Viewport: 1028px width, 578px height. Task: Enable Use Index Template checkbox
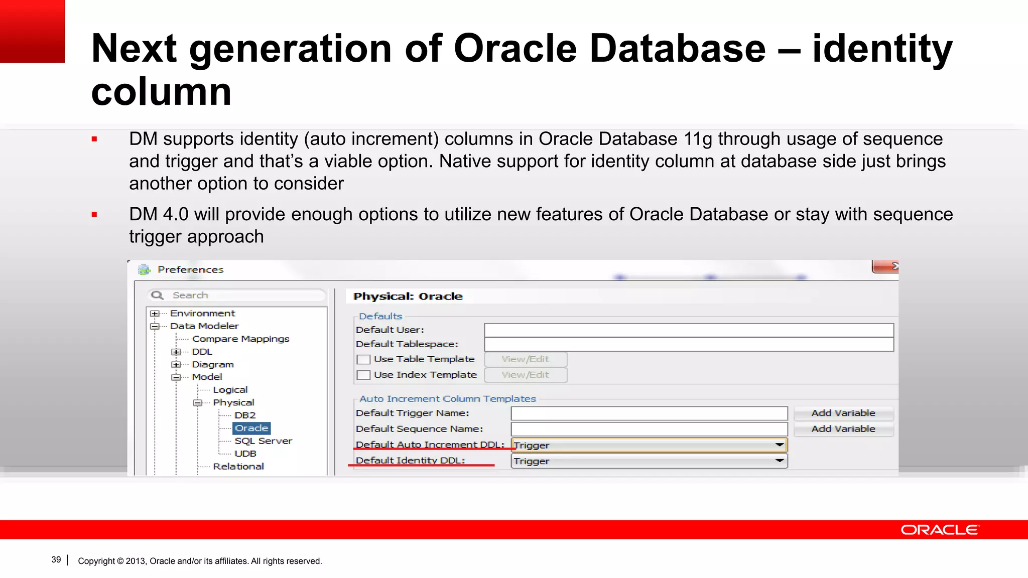[363, 375]
